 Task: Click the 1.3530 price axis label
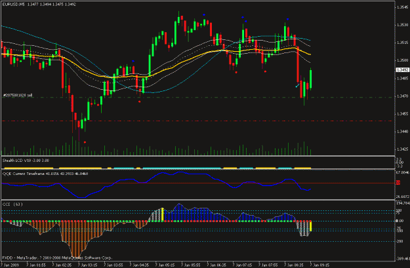(402, 25)
